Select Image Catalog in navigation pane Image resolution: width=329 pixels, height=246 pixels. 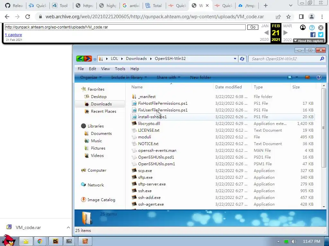point(101,200)
